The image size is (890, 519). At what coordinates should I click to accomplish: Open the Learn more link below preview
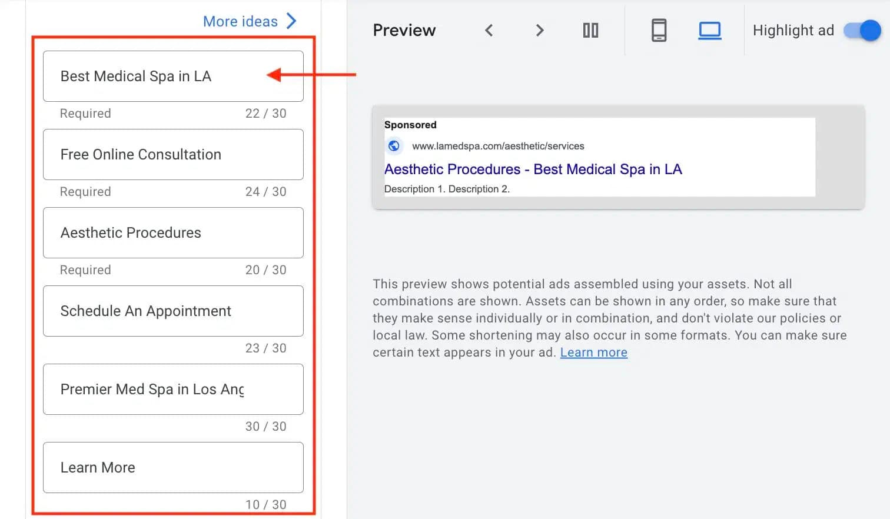click(593, 352)
